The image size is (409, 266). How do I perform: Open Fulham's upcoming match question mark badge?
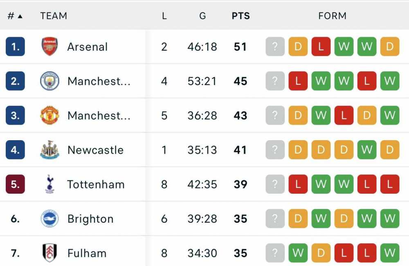[275, 253]
